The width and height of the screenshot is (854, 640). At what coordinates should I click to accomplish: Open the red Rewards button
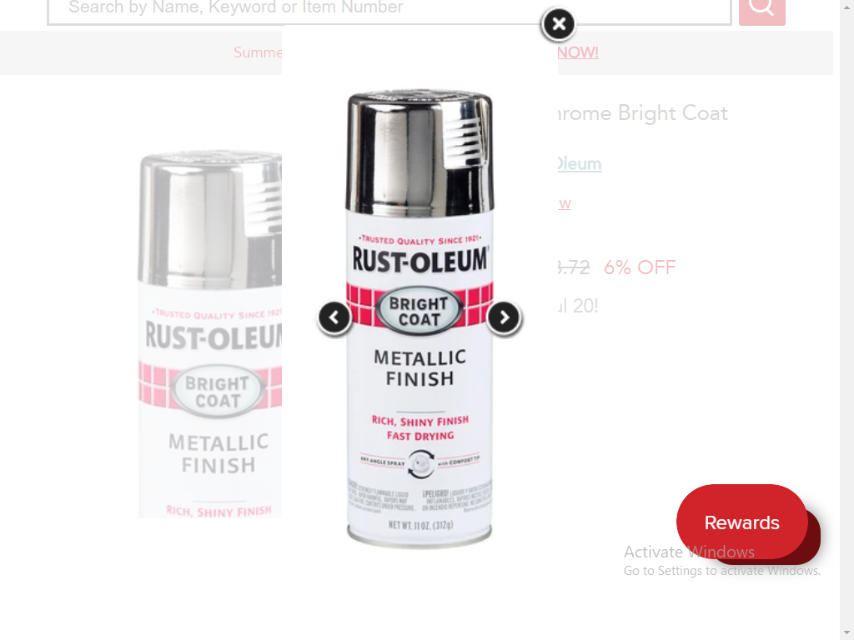pyautogui.click(x=741, y=522)
